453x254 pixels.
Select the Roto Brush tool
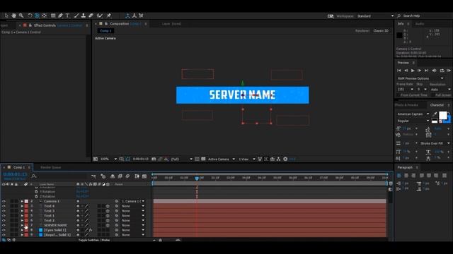click(100, 16)
